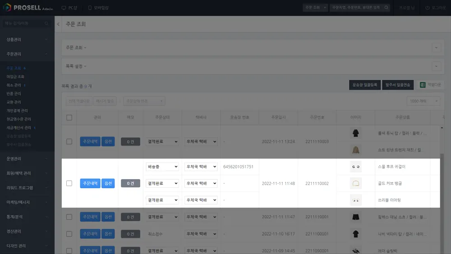Open the 주문상태 변경 bulk dropdown
Image resolution: width=451 pixels, height=254 pixels.
pyautogui.click(x=144, y=101)
